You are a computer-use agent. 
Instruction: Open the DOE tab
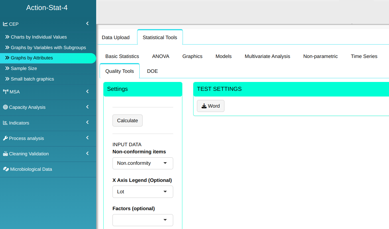point(152,71)
